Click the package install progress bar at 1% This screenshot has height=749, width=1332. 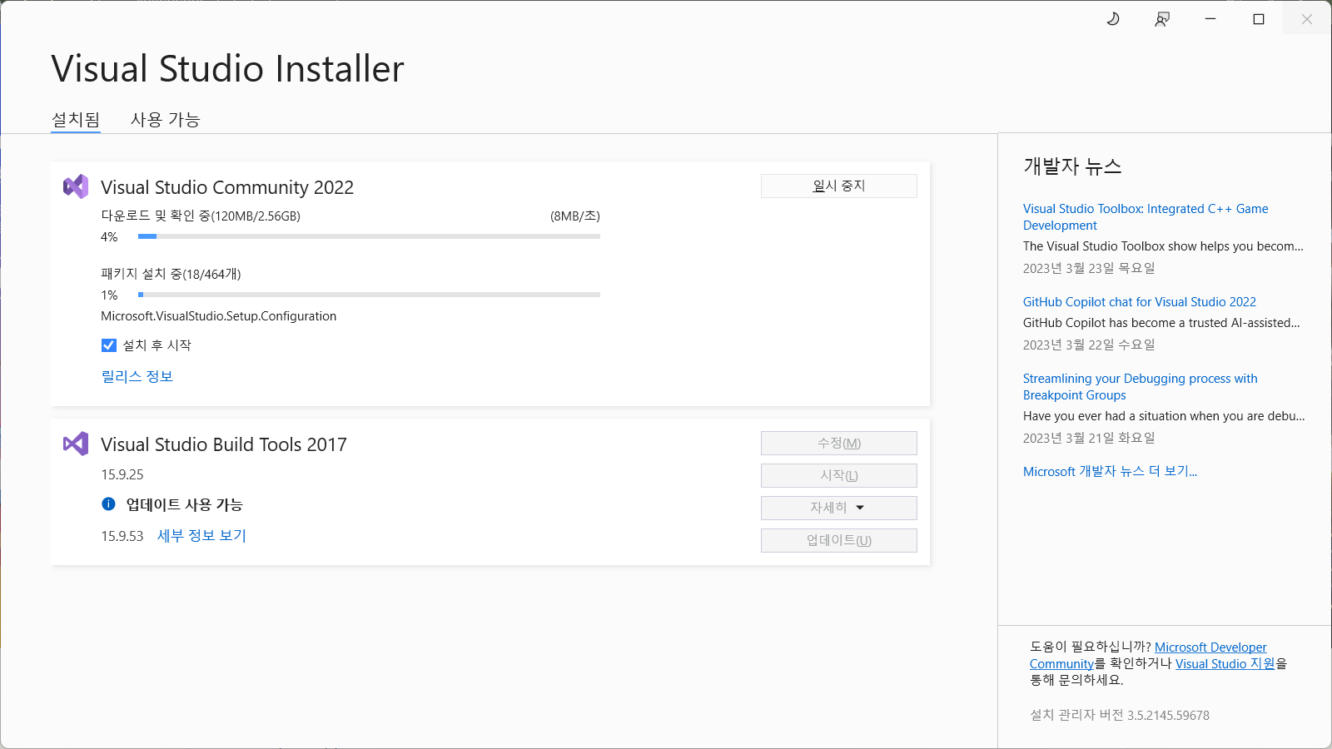click(x=369, y=295)
